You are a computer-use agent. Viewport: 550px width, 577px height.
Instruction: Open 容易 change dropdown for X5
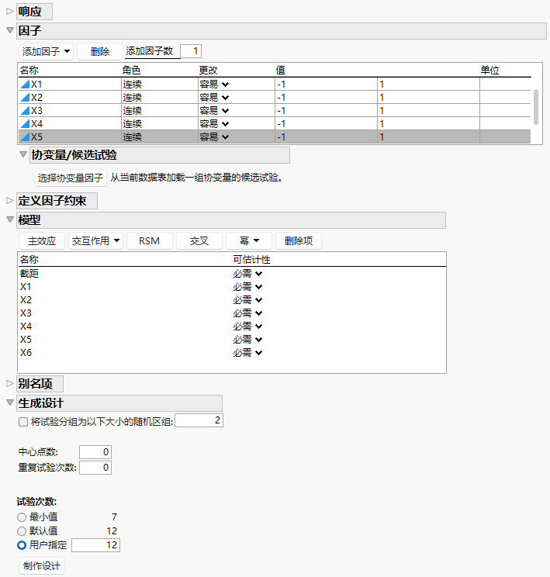pos(214,137)
